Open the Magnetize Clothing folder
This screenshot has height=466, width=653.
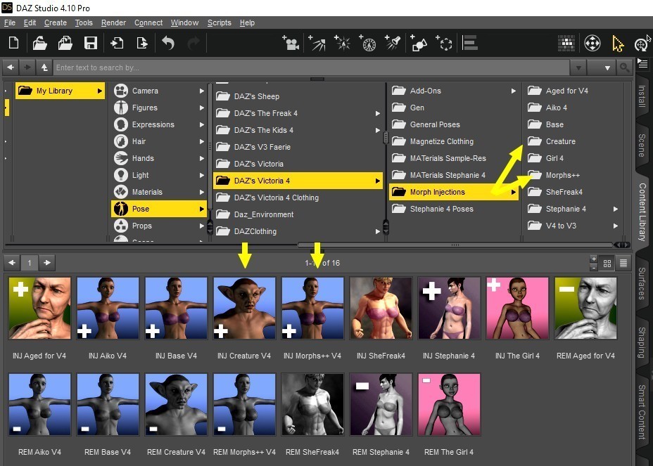454,141
